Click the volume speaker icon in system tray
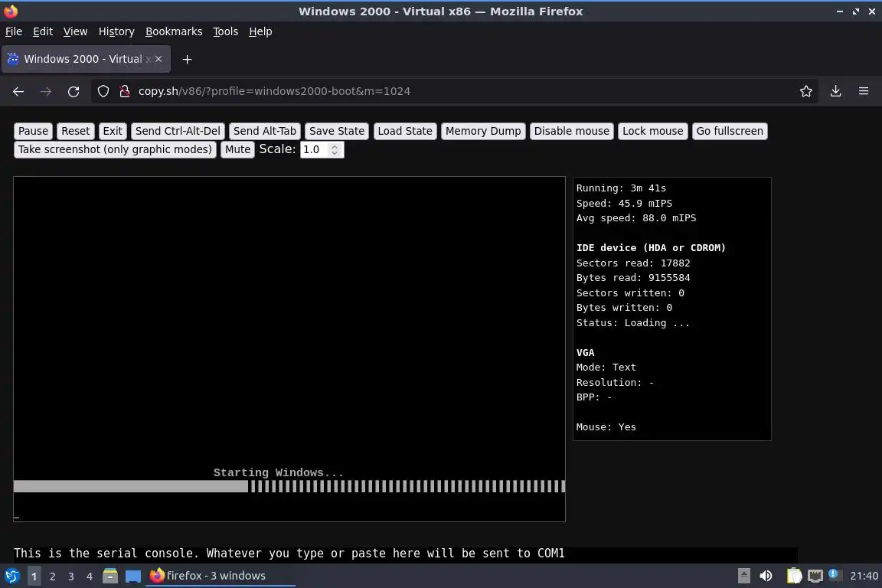Image resolution: width=882 pixels, height=588 pixels. (766, 576)
